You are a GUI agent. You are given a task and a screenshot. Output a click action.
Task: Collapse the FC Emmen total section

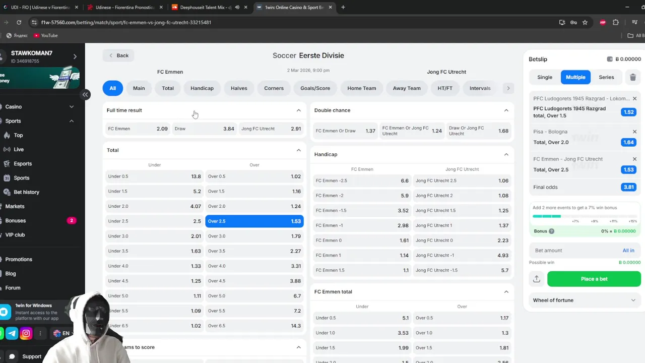[x=506, y=292]
